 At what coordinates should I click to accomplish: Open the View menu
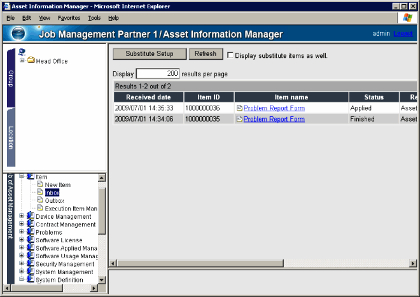tap(45, 18)
